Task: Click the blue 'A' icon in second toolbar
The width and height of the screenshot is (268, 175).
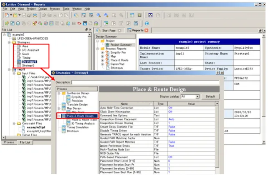Action: 85,23
